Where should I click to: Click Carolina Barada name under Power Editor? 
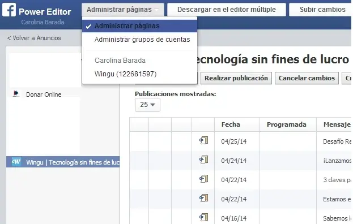point(42,22)
